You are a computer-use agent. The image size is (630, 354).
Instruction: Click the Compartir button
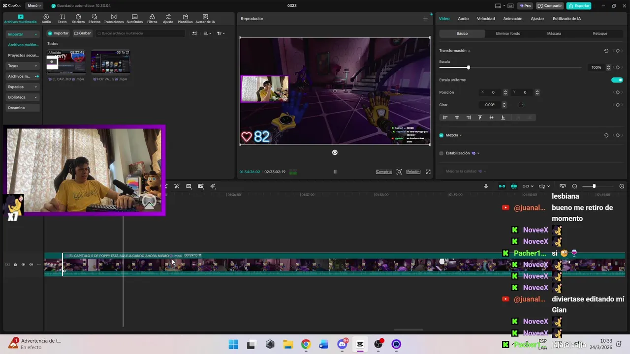tap(550, 6)
